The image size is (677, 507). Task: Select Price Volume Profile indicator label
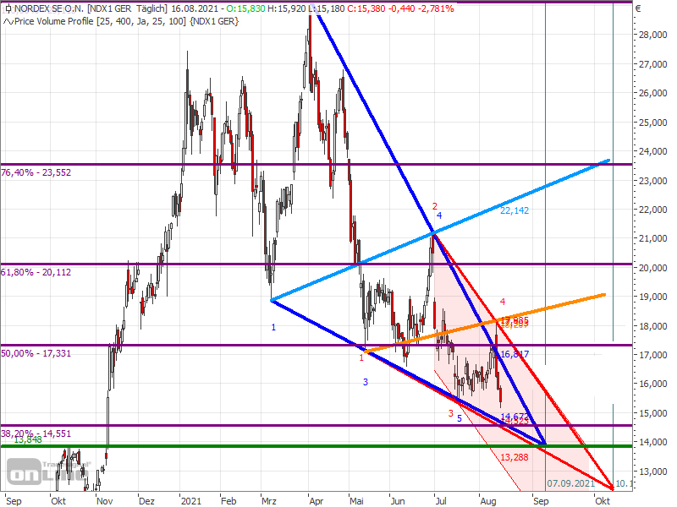point(54,21)
